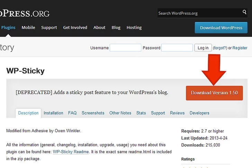This screenshot has width=252, height=168.
Task: Open the Support navigation item
Action: pos(49,28)
